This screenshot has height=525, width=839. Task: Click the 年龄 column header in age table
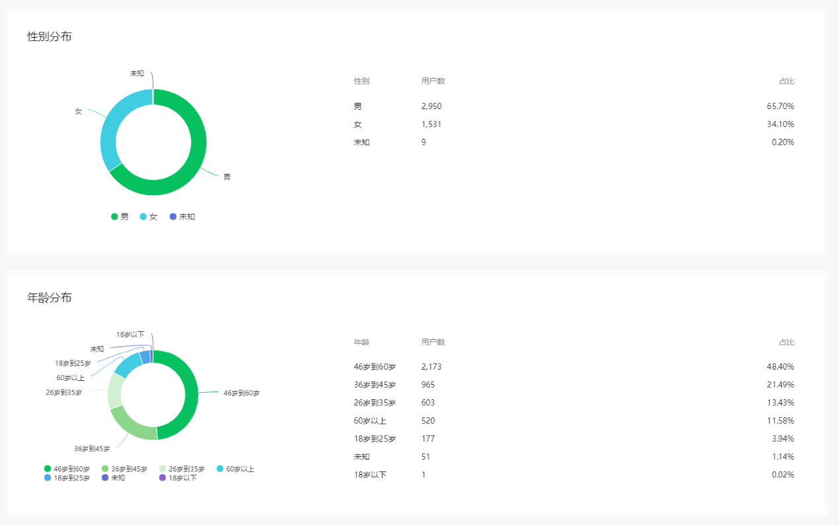(x=362, y=343)
